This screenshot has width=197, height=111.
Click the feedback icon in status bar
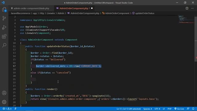[188, 109]
